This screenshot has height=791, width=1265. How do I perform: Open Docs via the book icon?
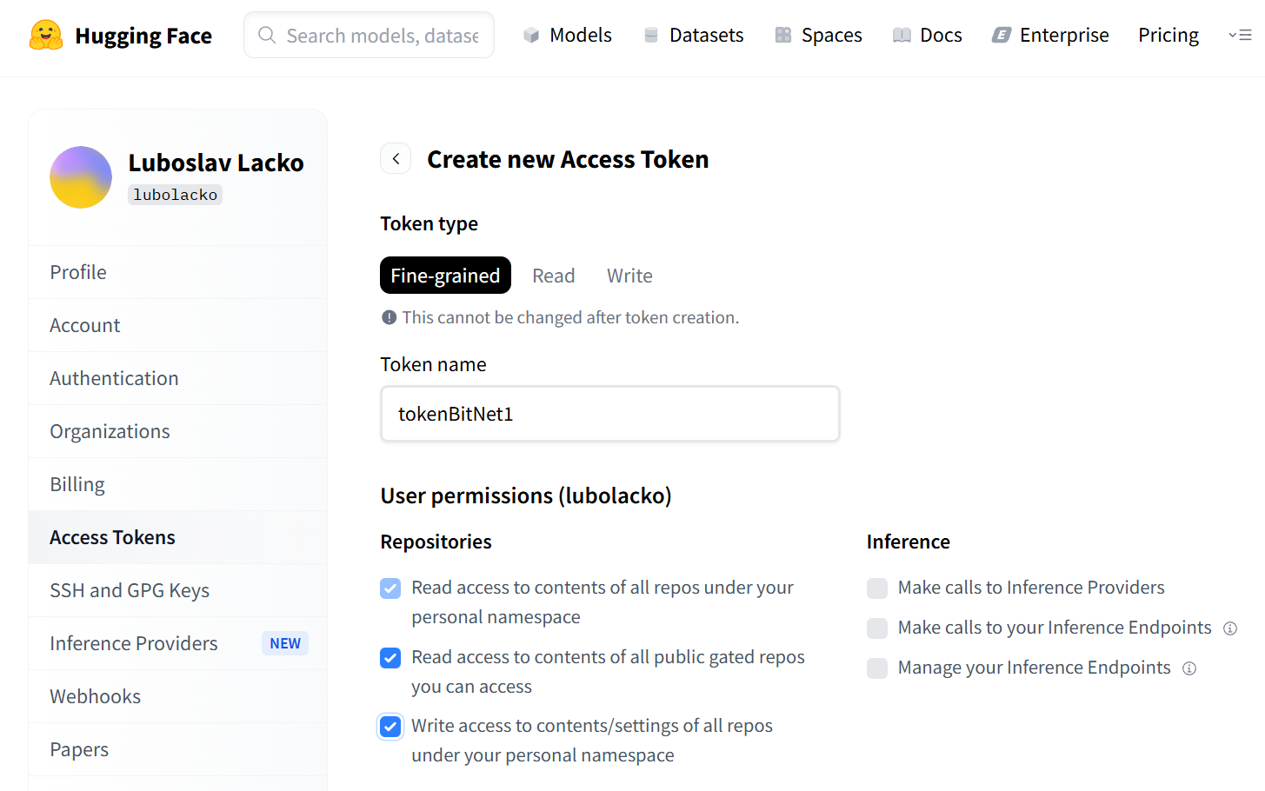[x=902, y=36]
